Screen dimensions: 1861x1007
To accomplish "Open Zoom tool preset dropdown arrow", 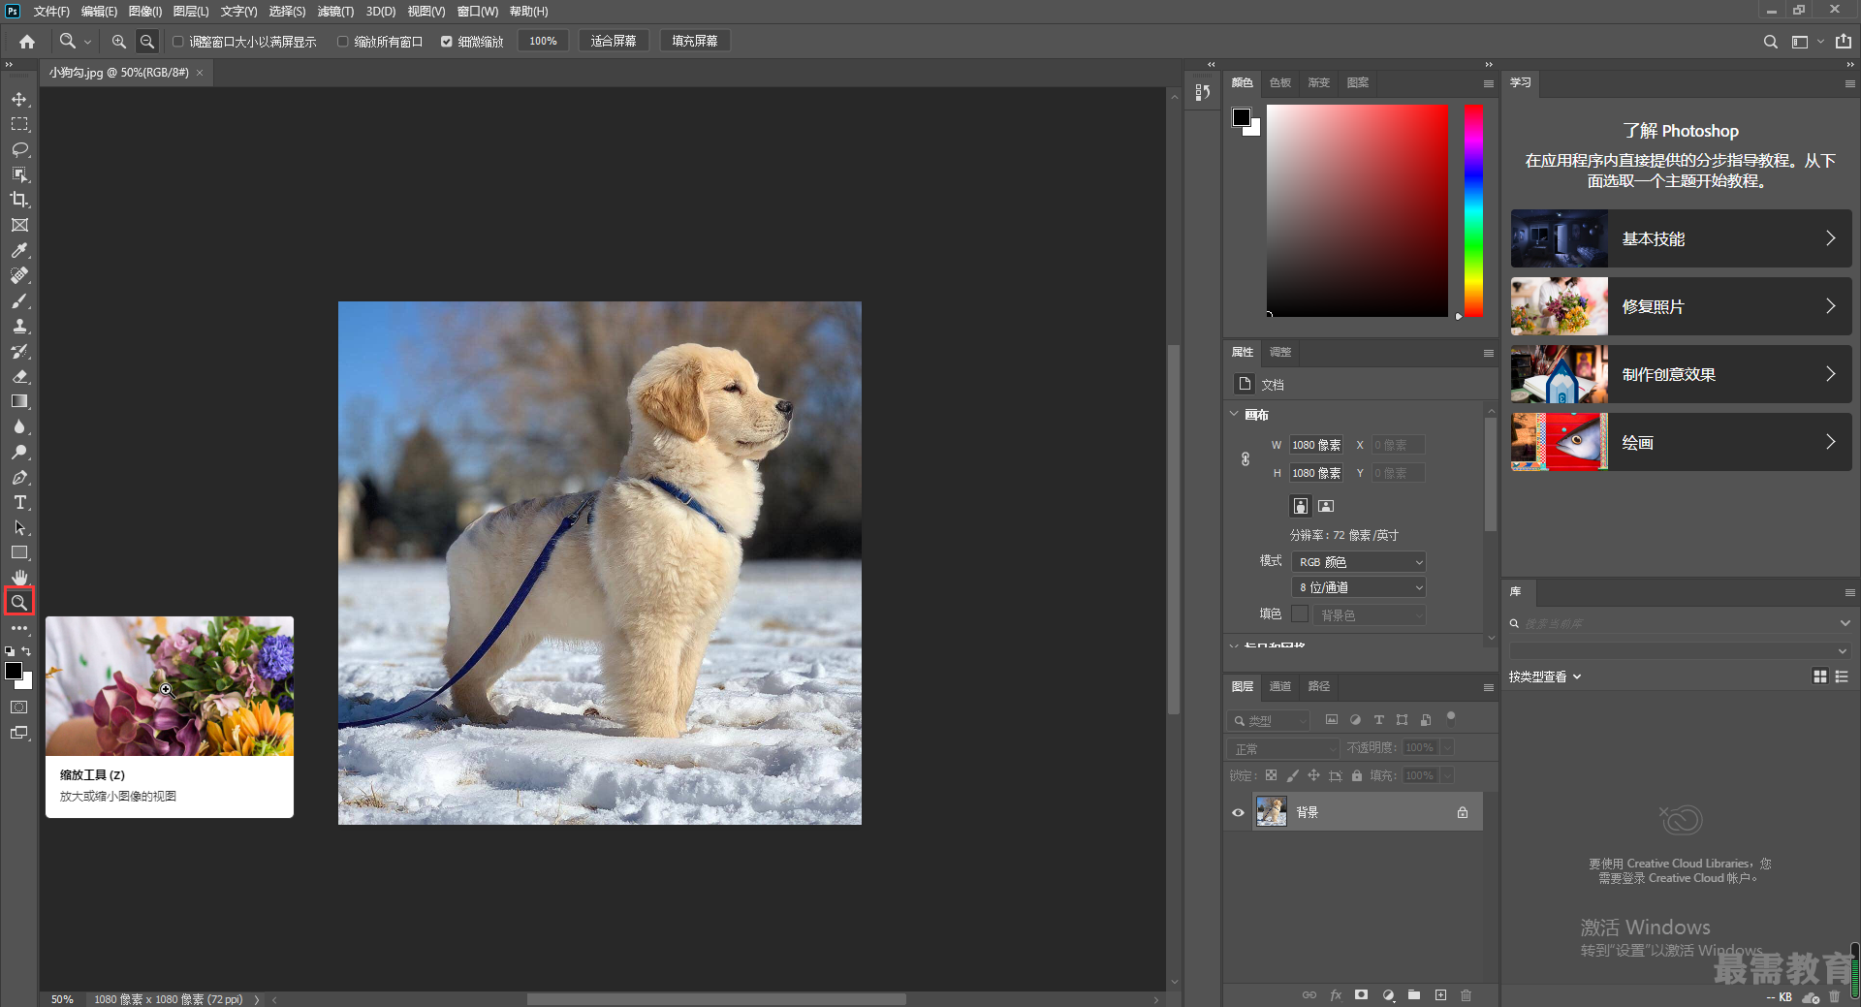I will [x=87, y=42].
